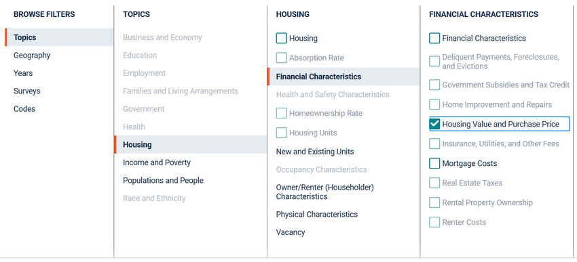This screenshot has height=262, width=577.
Task: Expand Owner/Renter (Householder) Characteristics
Action: [325, 192]
